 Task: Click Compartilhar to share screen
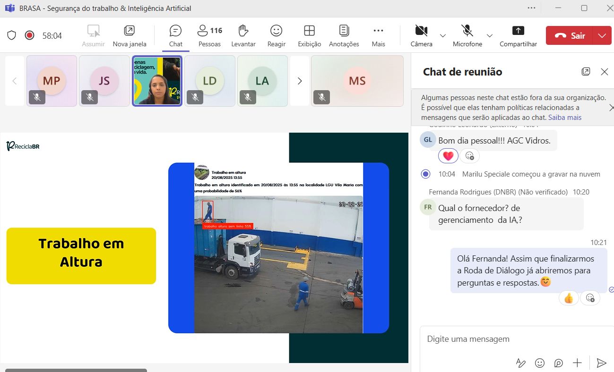[518, 36]
